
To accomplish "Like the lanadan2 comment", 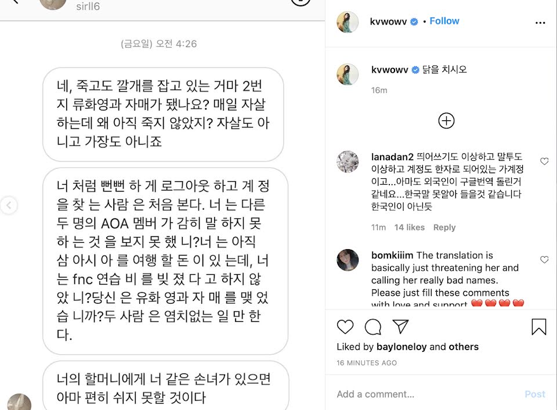I will click(544, 161).
